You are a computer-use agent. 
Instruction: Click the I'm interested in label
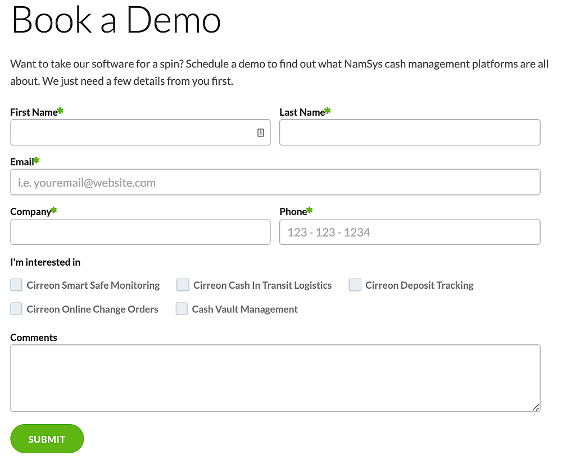(x=45, y=262)
